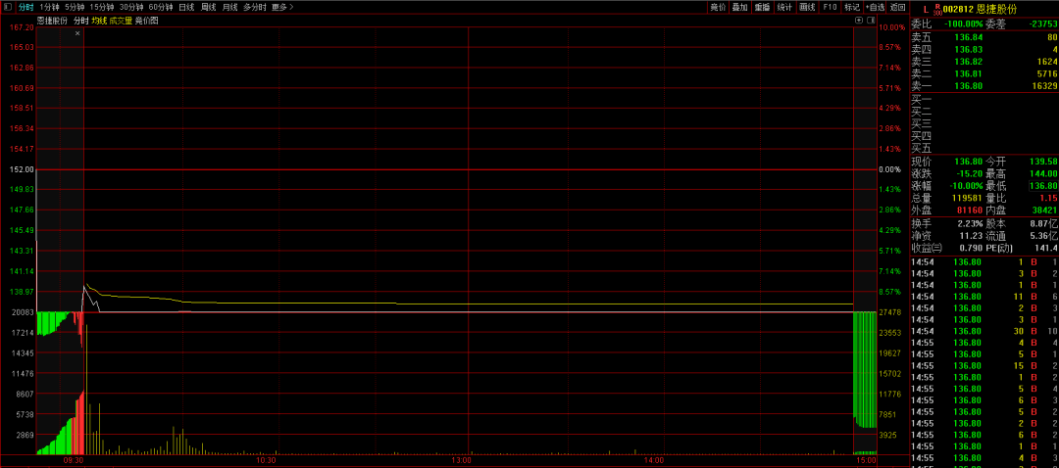The image size is (1059, 468).
Task: Close the pre-market auction panel with X
Action: 77,33
